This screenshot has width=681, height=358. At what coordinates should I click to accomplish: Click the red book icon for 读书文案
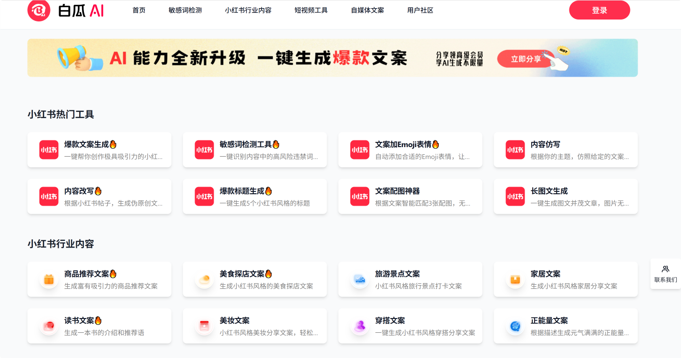pos(49,326)
